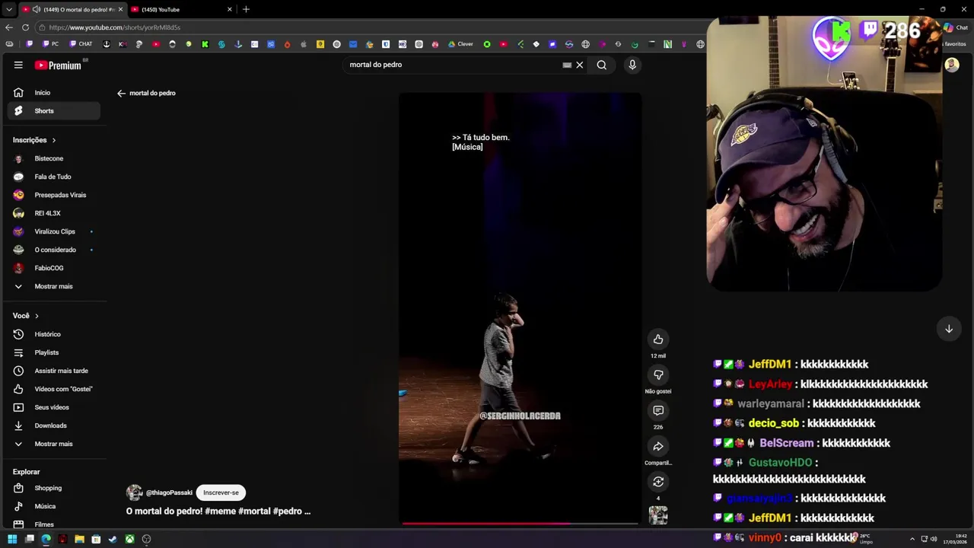
Task: Click the browser back button
Action: pos(8,27)
